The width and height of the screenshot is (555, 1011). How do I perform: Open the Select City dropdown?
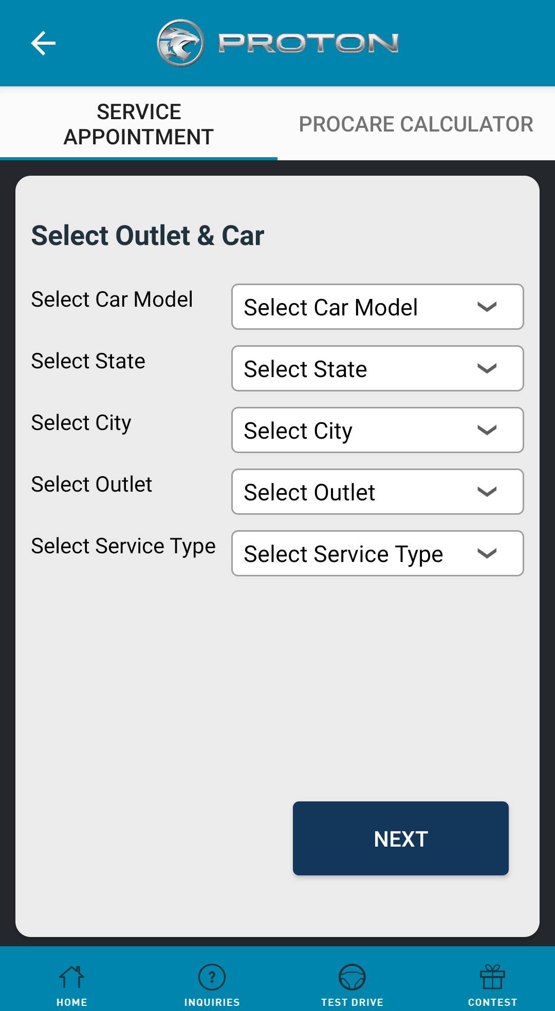pos(377,430)
